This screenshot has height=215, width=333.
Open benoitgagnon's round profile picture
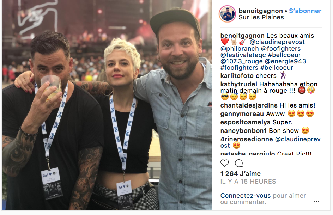[227, 14]
